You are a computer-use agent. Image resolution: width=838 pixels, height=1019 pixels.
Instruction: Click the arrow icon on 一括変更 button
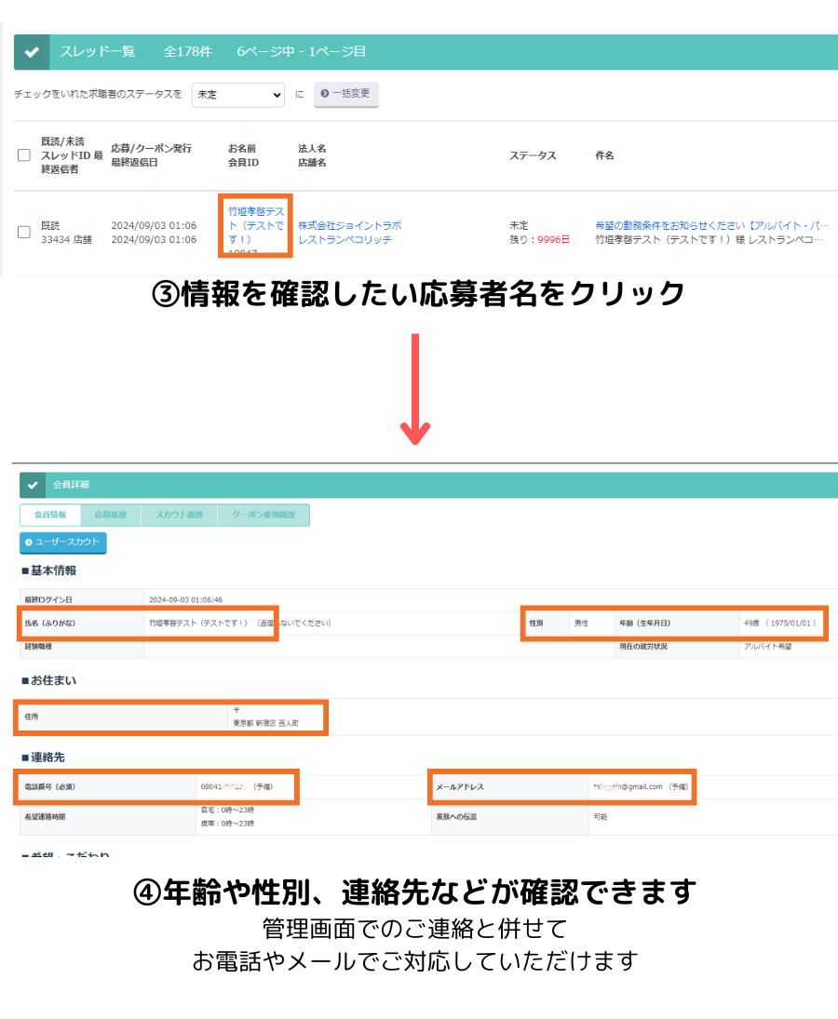[326, 94]
